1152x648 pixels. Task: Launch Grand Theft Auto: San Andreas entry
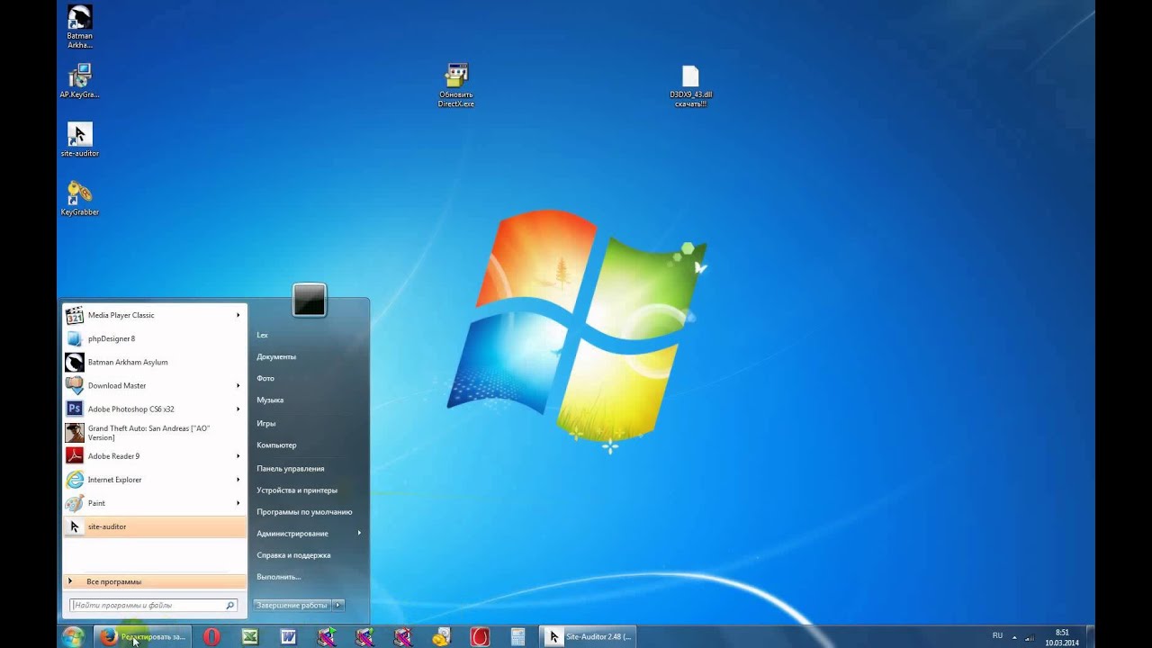point(154,433)
